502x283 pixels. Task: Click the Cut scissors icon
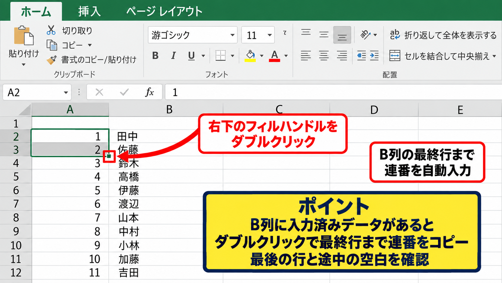coord(51,30)
